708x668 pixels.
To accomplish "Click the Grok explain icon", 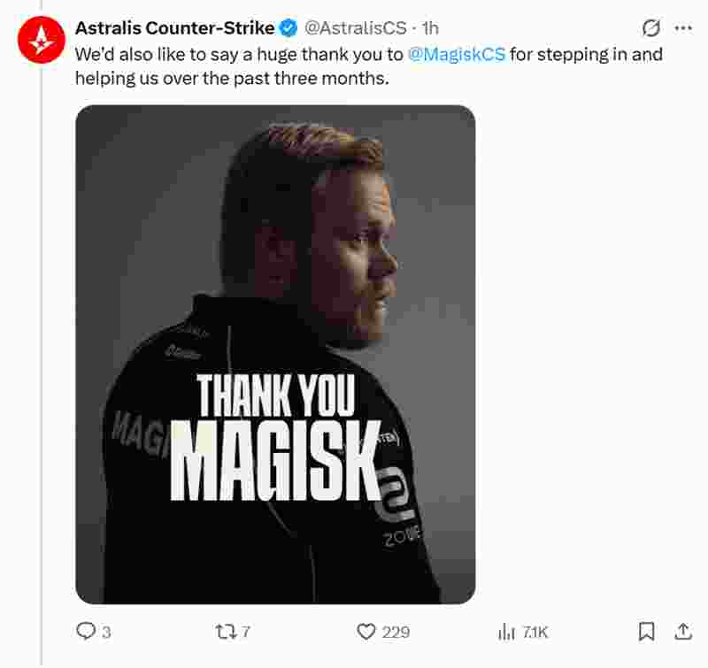I will point(650,28).
